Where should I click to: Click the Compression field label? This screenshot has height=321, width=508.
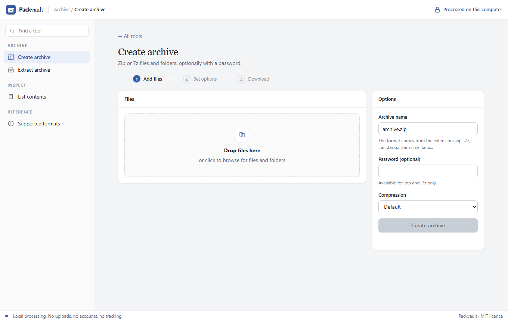392,195
